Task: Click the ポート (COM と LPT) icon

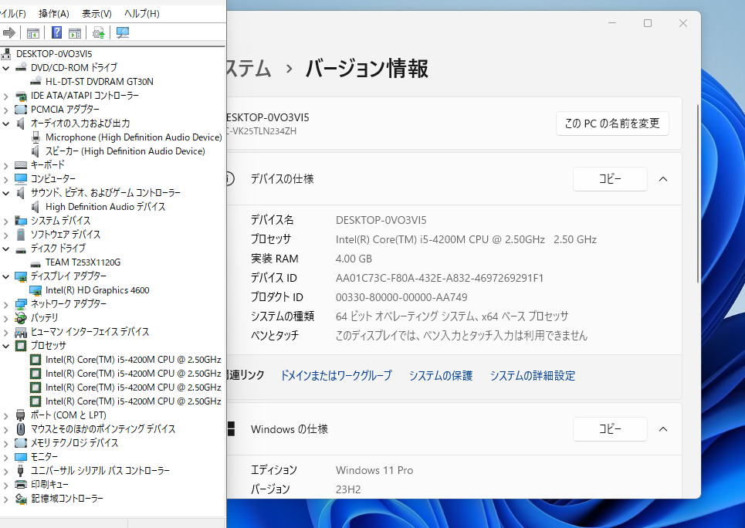Action: point(20,415)
